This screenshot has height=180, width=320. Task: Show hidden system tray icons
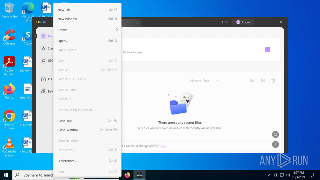(x=269, y=175)
